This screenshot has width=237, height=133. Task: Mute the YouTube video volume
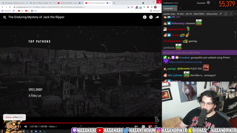coord(26,126)
